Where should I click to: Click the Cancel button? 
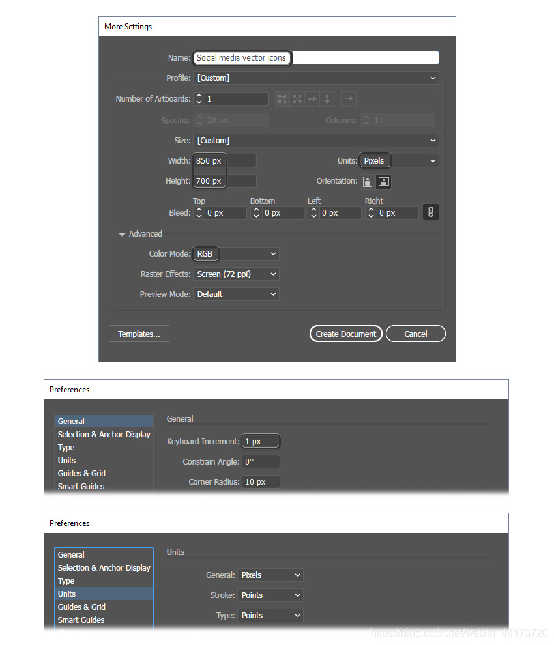[x=416, y=334]
